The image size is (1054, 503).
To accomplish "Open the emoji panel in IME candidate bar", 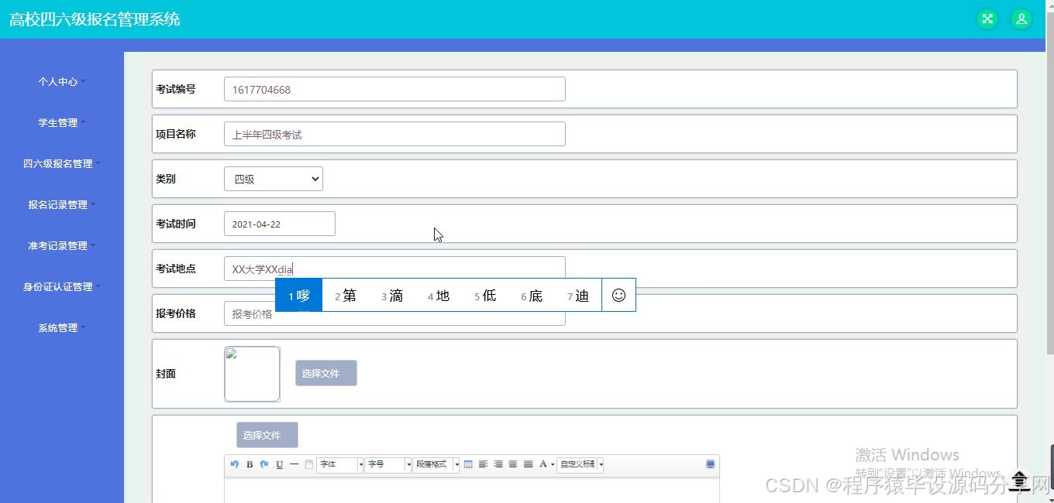I will 618,295.
